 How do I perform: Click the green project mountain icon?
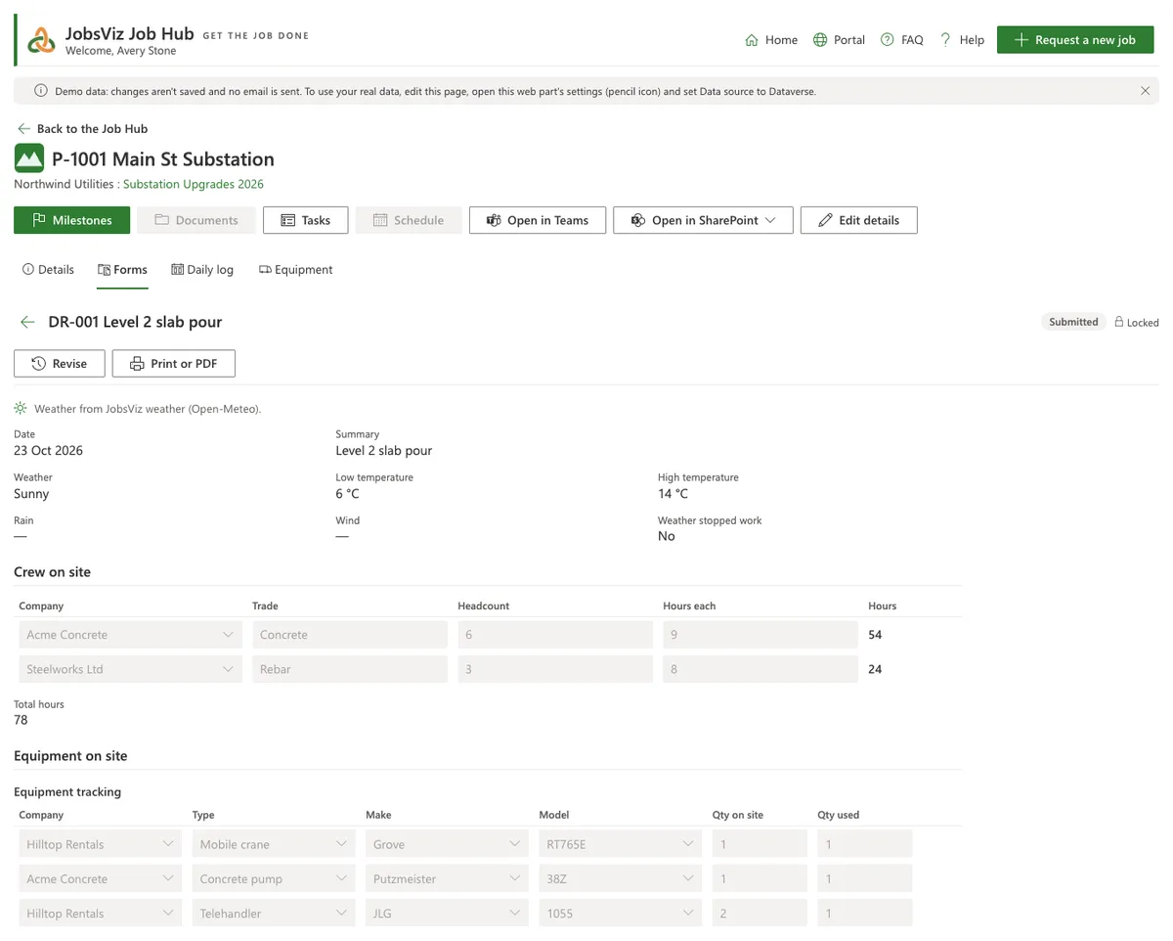29,158
